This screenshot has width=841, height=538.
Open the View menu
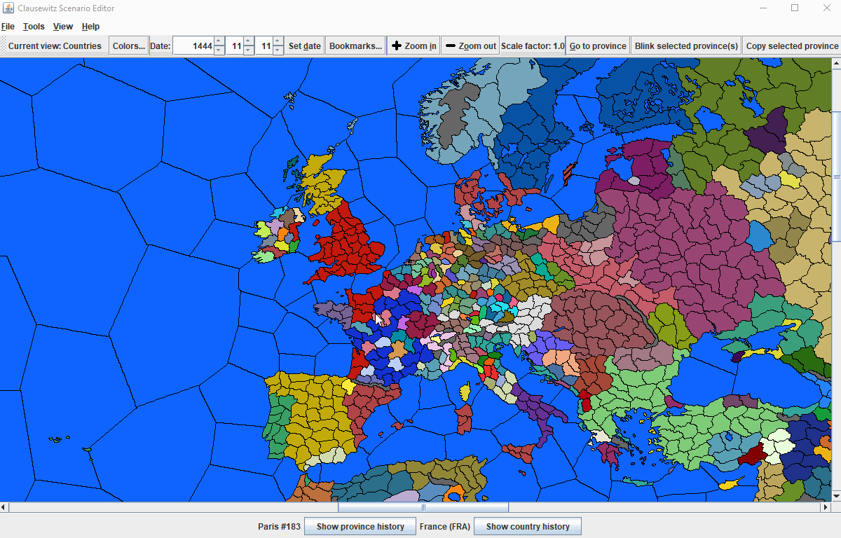tap(63, 27)
